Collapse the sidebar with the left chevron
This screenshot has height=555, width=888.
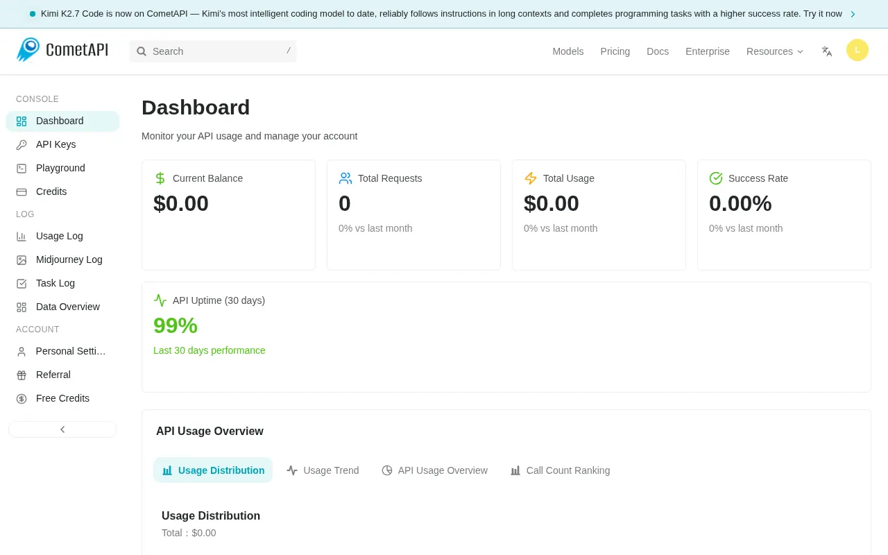(62, 429)
